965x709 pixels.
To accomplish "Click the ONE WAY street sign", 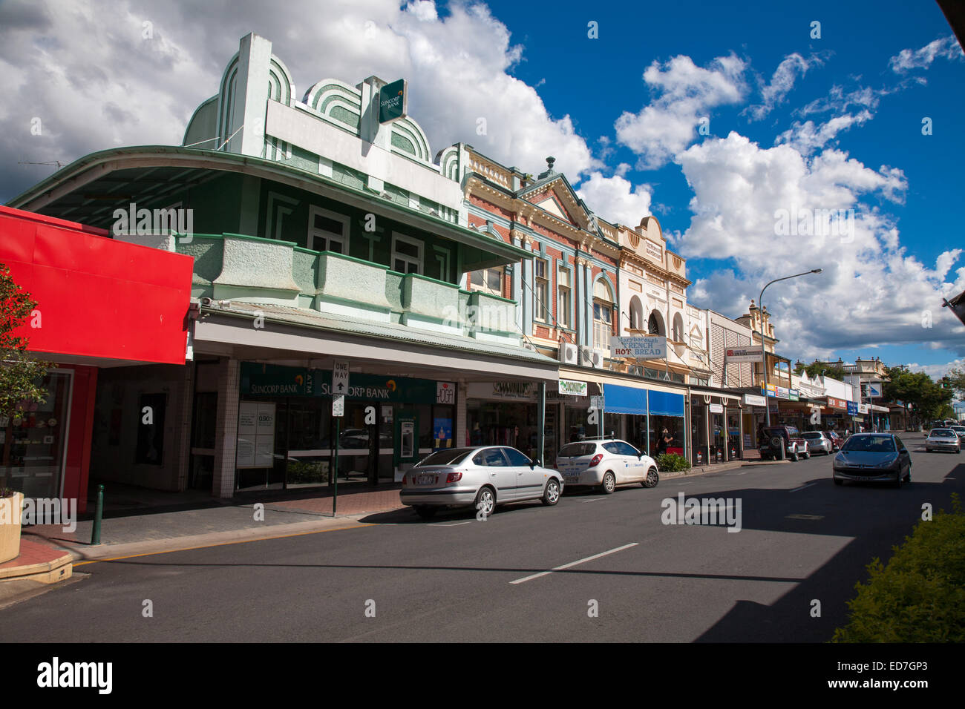I will pos(340,377).
